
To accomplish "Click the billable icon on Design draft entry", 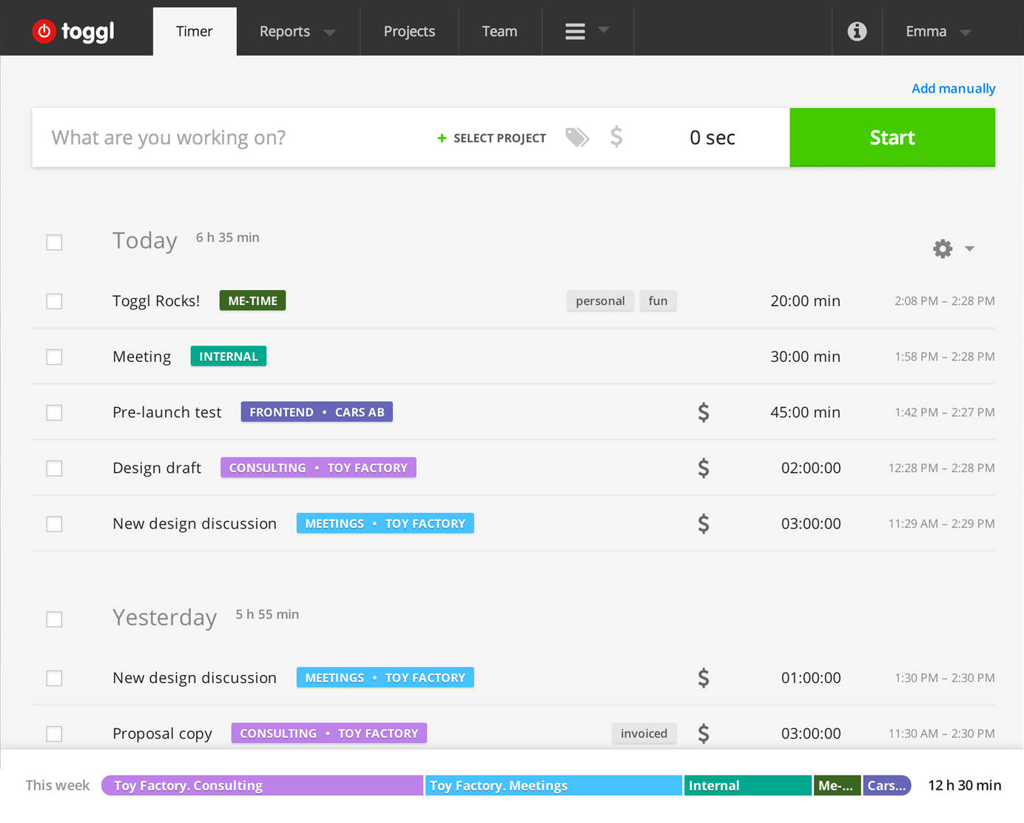I will (x=703, y=468).
